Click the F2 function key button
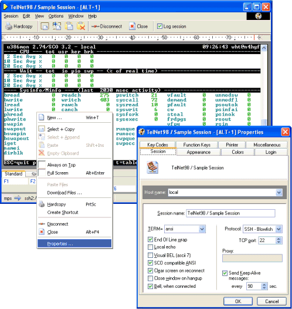 click(33, 182)
